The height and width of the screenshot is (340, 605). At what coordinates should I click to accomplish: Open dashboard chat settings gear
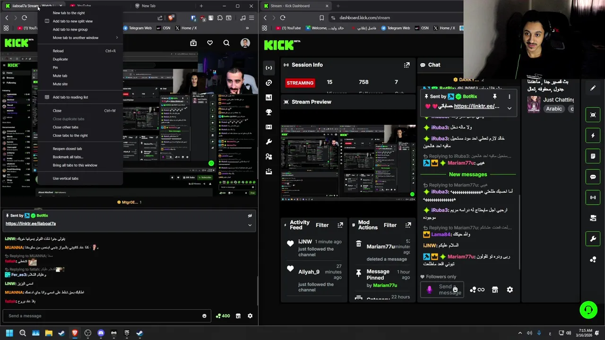point(510,289)
